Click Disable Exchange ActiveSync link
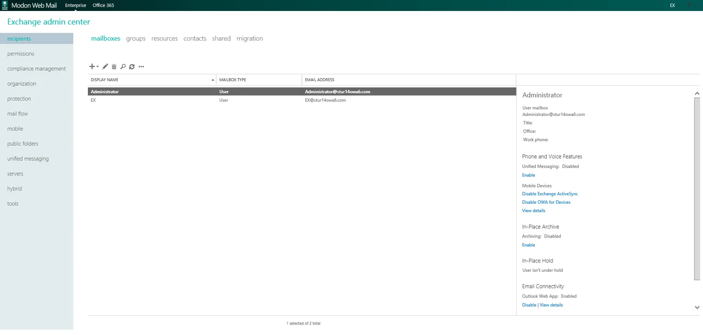Image resolution: width=703 pixels, height=335 pixels. pyautogui.click(x=550, y=194)
